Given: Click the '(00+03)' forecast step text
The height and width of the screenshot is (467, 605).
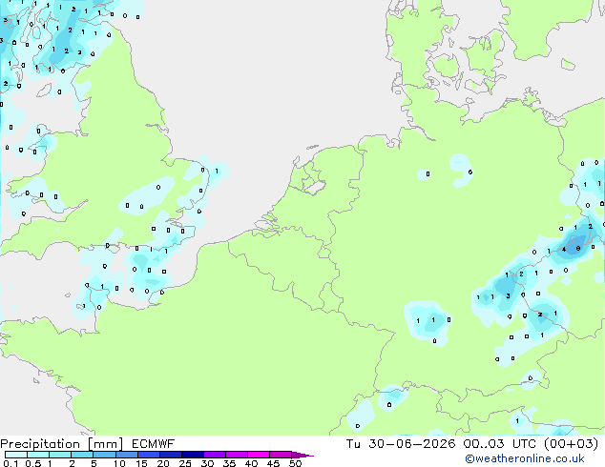Looking at the screenshot, I should (x=572, y=444).
